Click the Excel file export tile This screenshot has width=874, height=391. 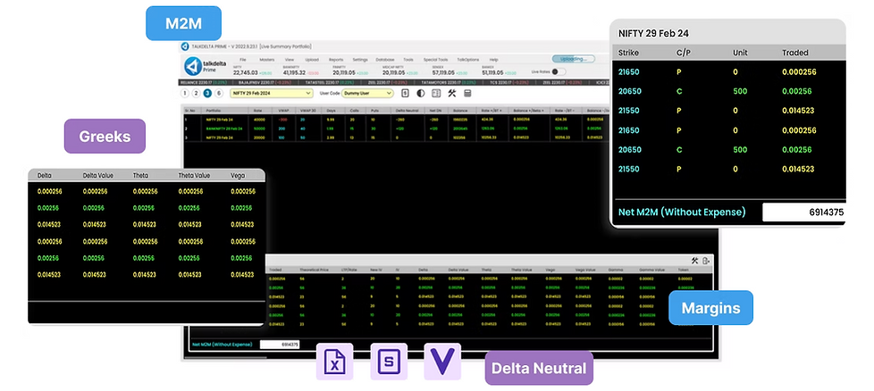pos(334,362)
